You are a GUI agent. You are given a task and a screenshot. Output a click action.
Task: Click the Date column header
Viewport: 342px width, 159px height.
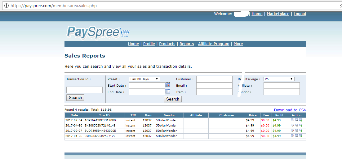[x=74, y=115]
